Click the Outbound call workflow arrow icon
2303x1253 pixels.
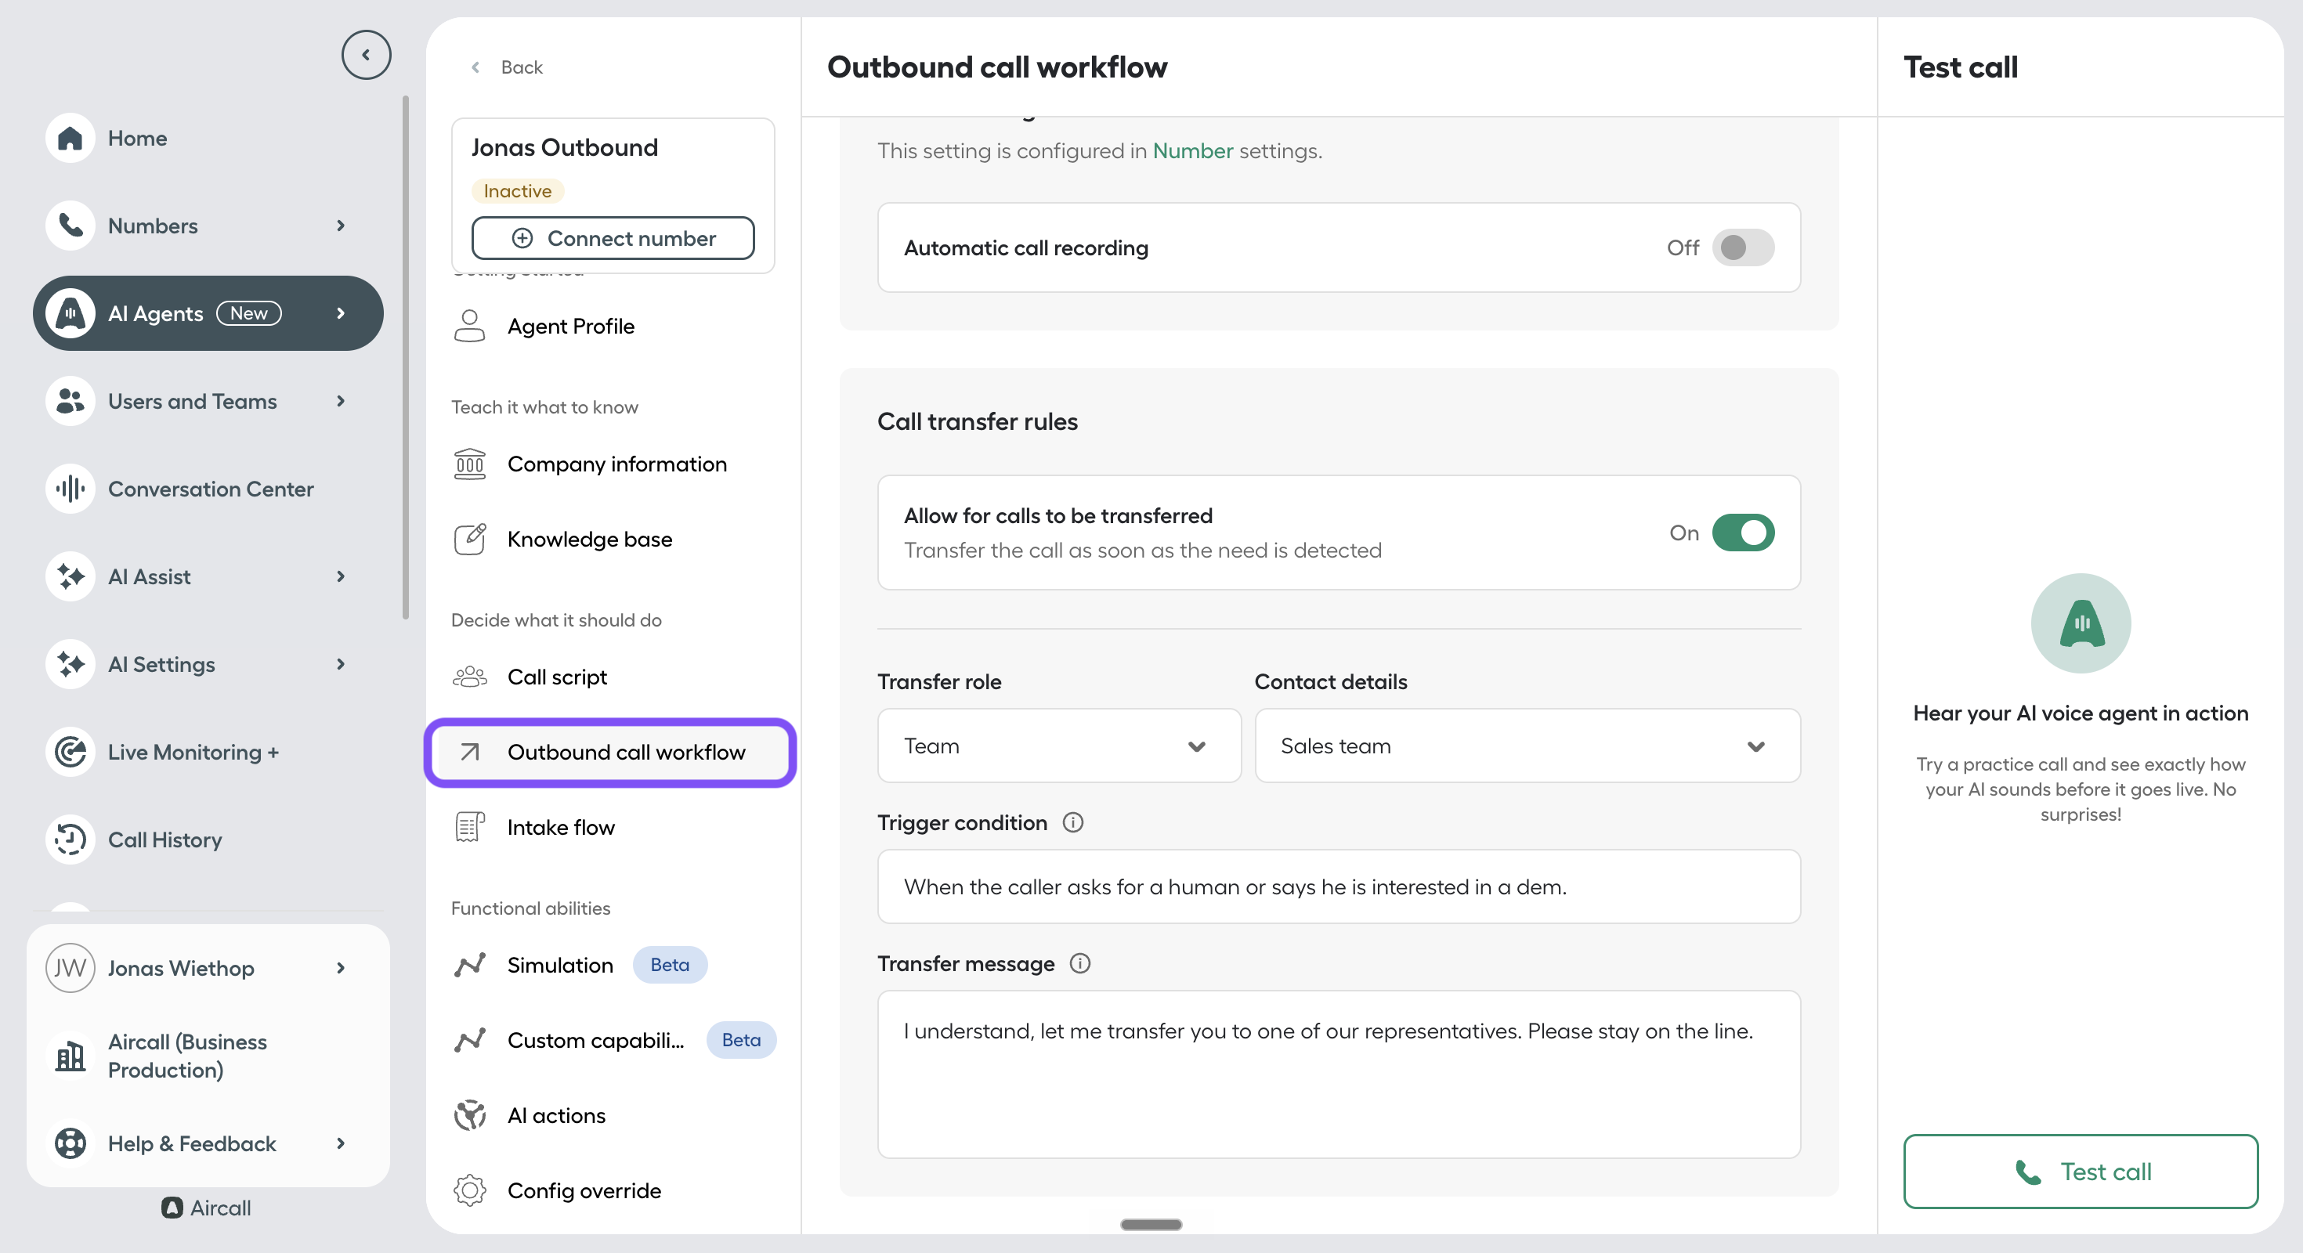[469, 752]
